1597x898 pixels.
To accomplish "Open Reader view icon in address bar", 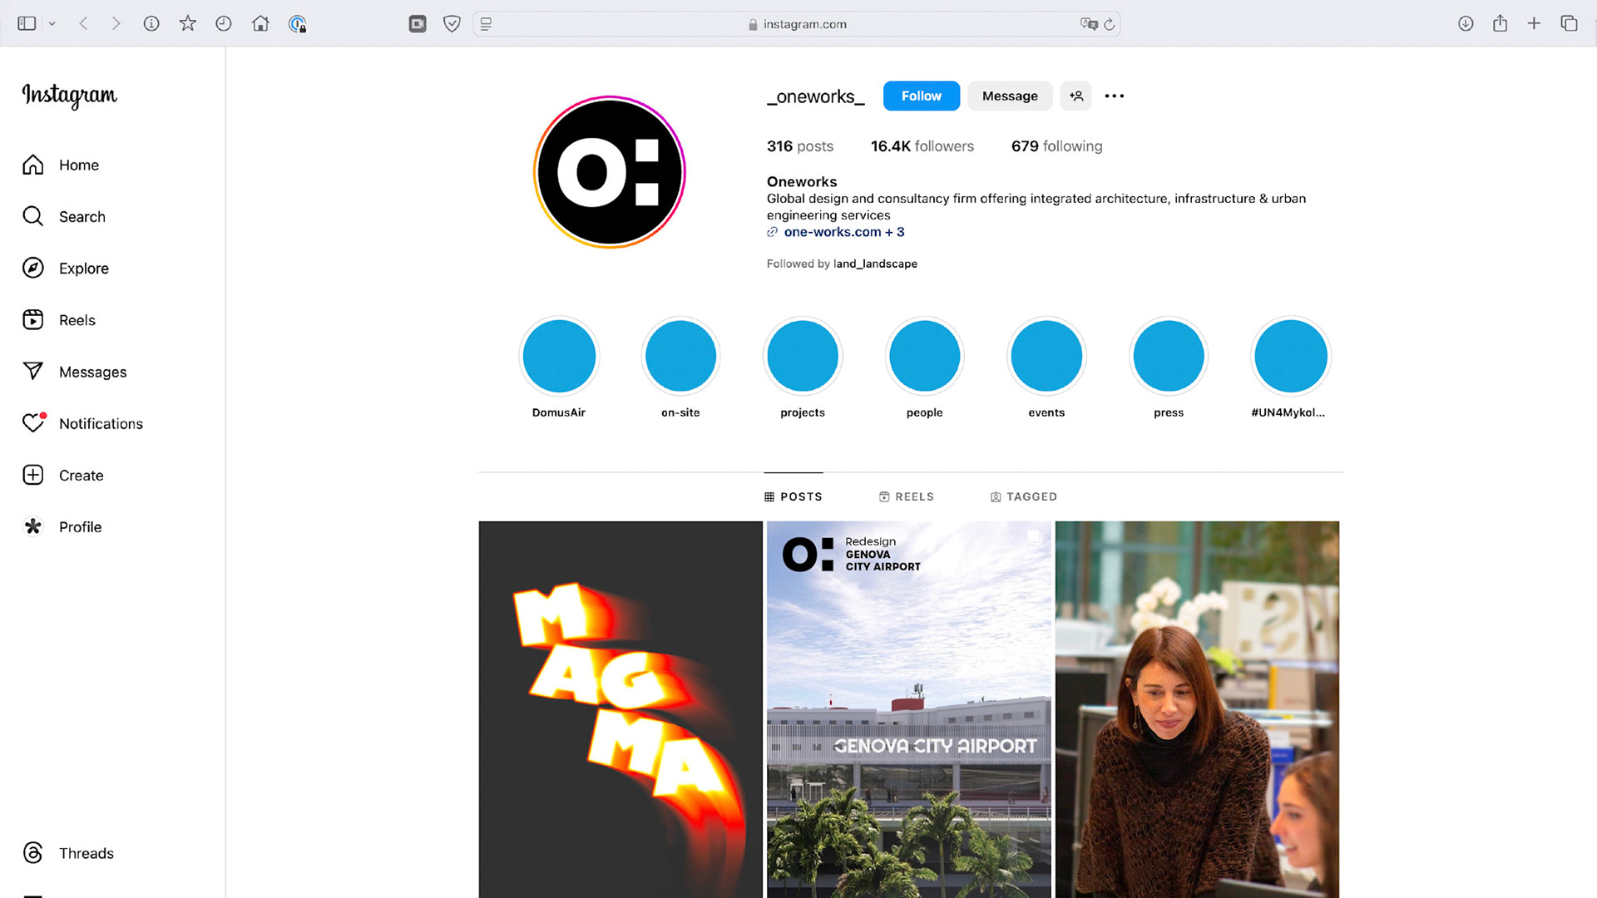I will tap(487, 24).
